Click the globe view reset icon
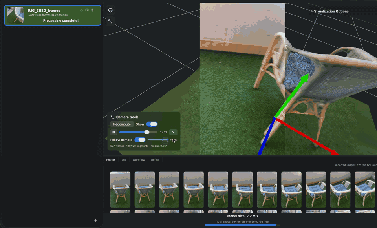Image resolution: width=377 pixels, height=228 pixels. 110,10
